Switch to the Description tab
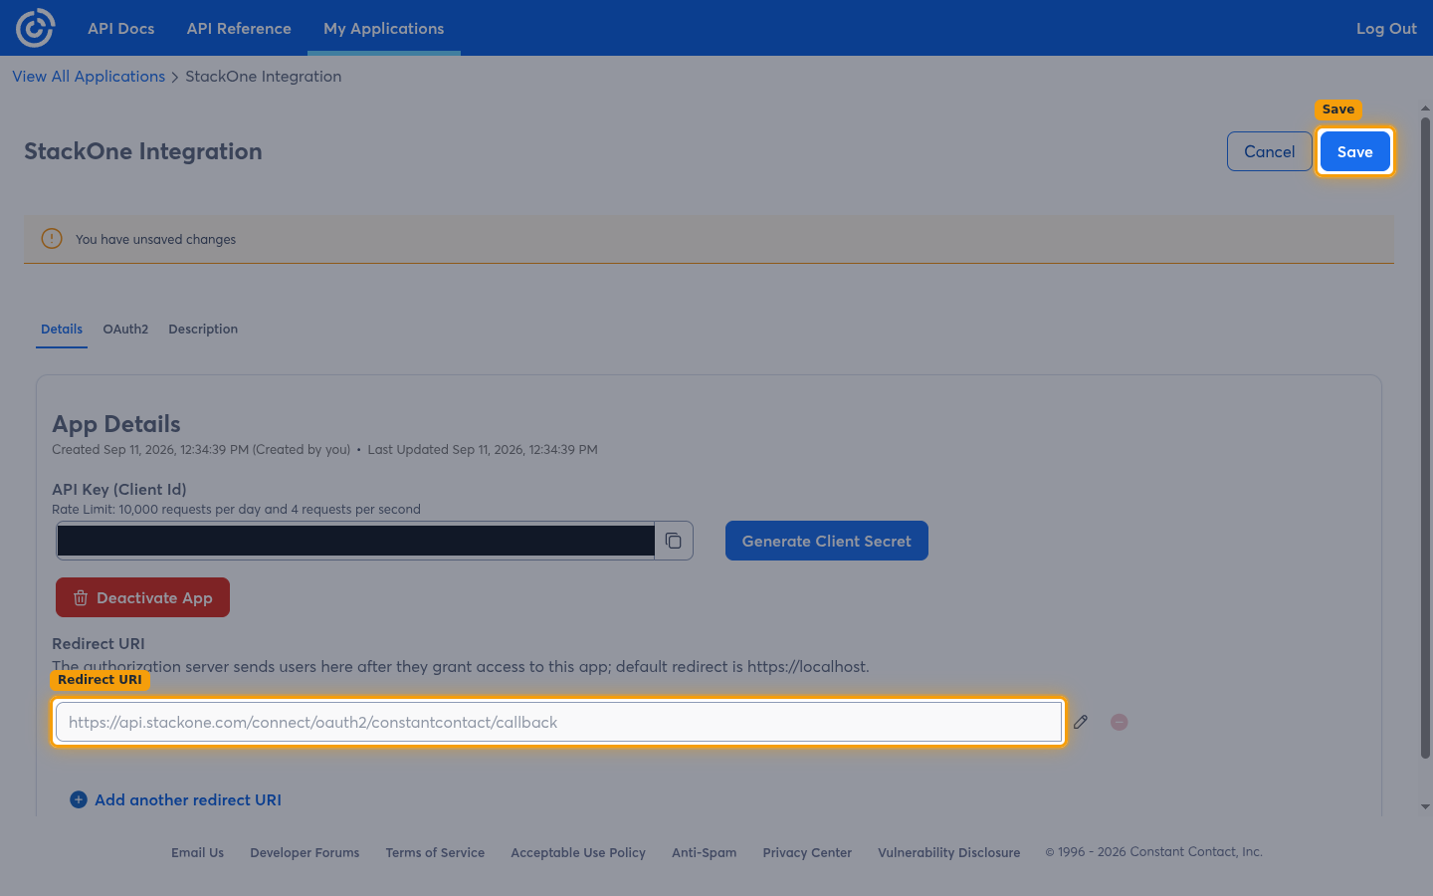Screen dimensions: 1433x896 click(x=203, y=330)
